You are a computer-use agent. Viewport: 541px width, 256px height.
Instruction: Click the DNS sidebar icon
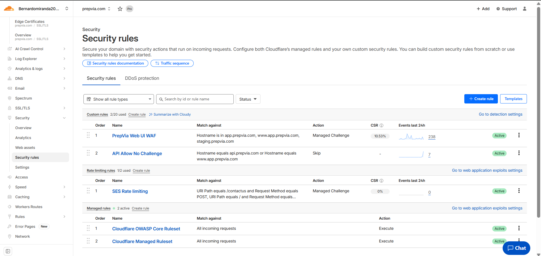point(10,78)
